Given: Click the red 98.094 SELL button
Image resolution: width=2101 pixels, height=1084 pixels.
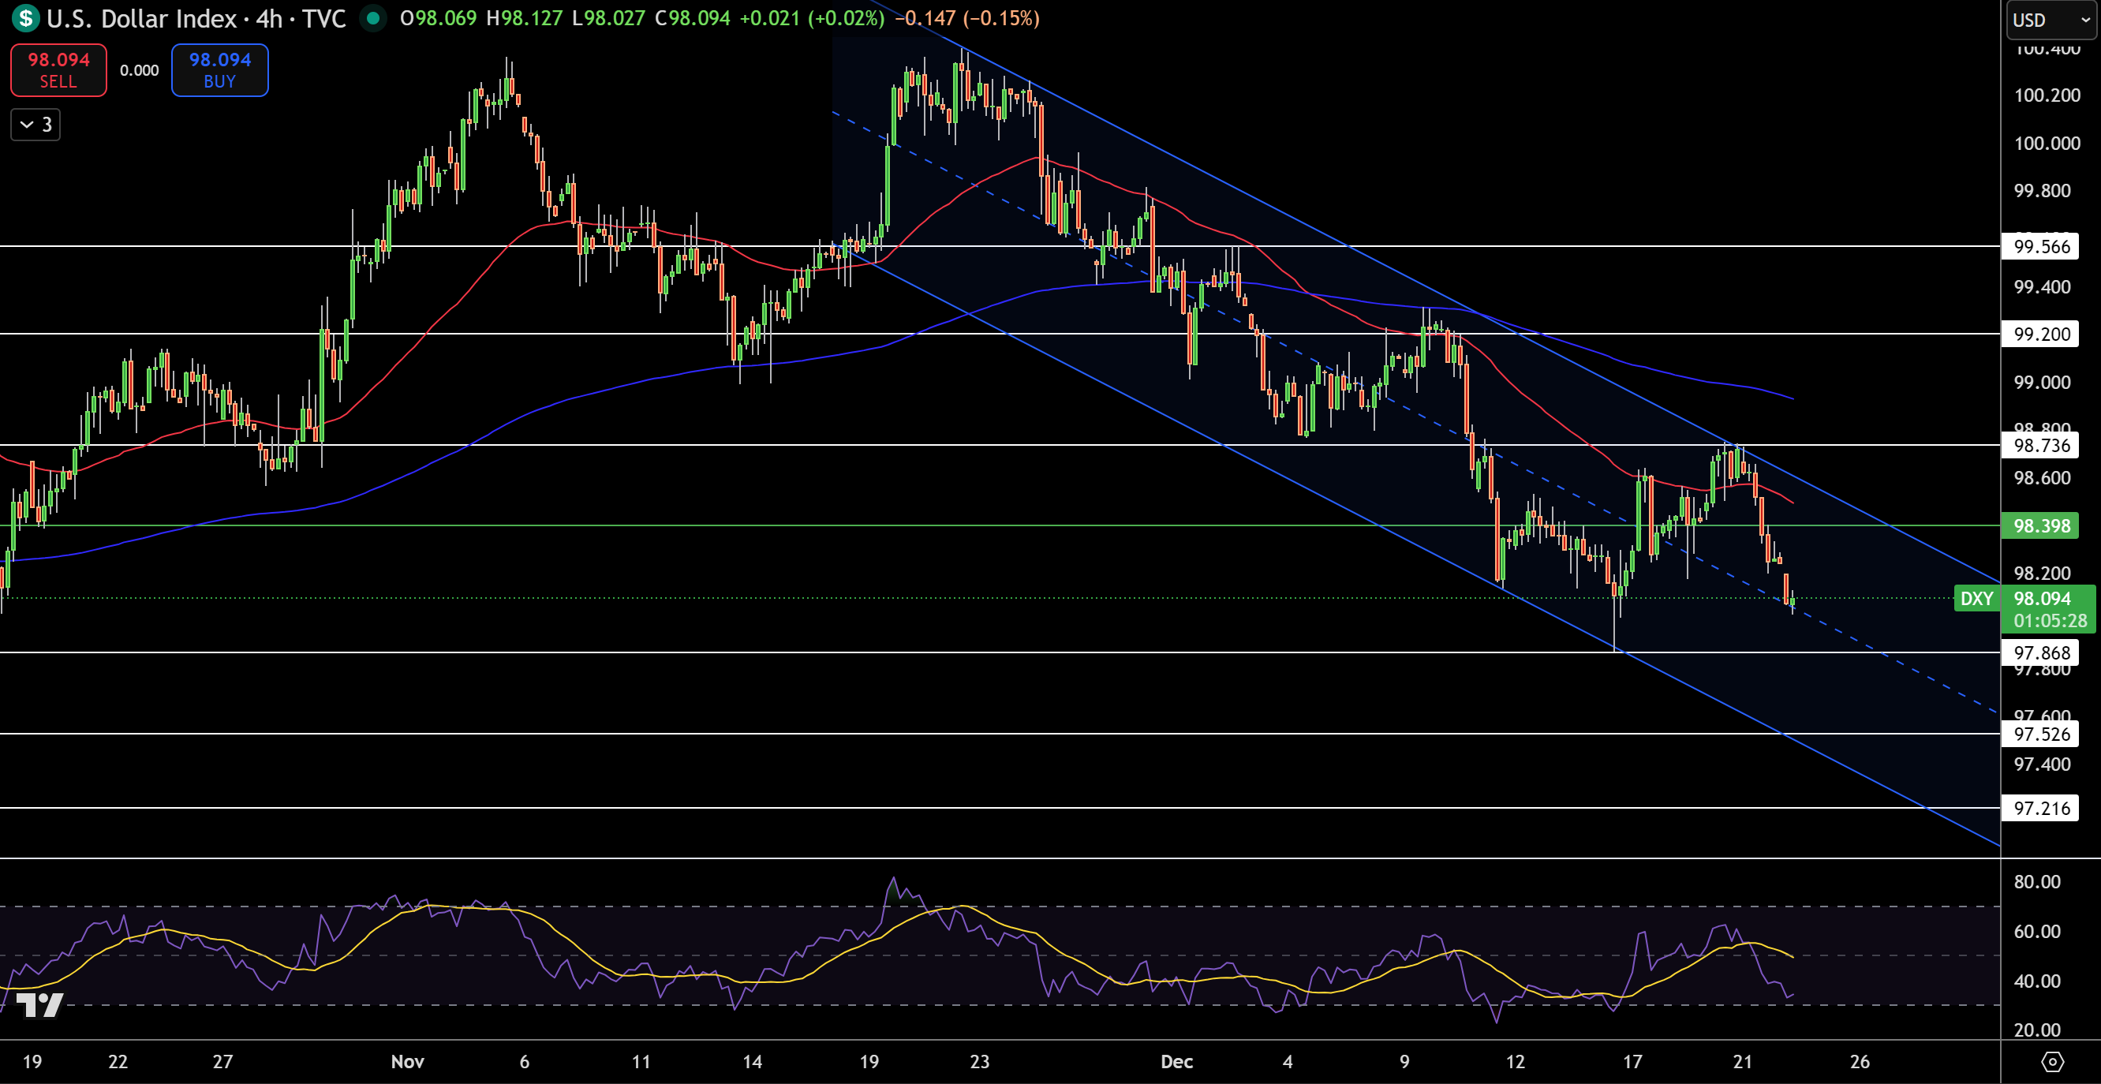Looking at the screenshot, I should pyautogui.click(x=58, y=70).
